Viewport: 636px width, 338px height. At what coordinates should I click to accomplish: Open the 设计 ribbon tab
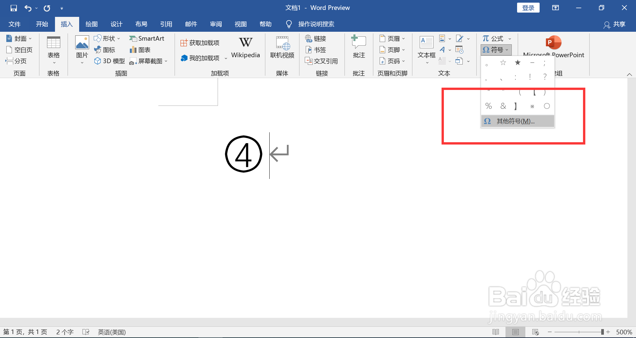(116, 24)
